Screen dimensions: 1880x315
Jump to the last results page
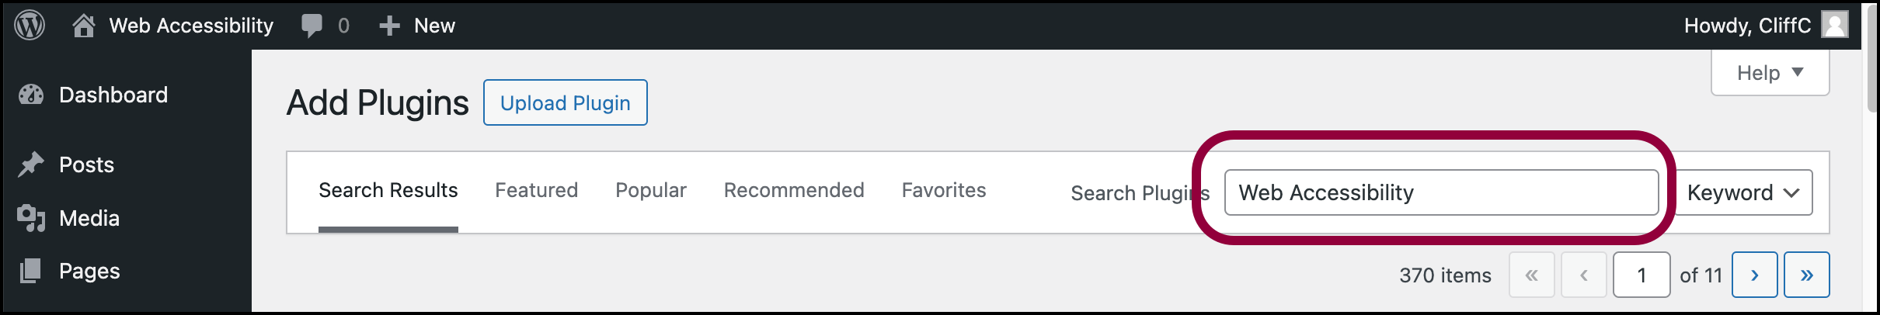point(1807,275)
